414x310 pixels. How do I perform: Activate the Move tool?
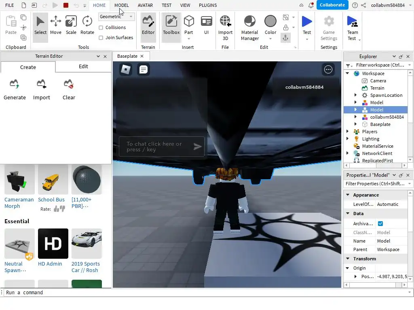[56, 25]
